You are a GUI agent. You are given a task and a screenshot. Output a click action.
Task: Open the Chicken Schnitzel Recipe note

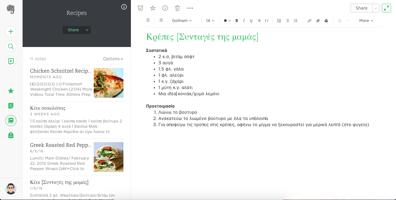point(76,83)
